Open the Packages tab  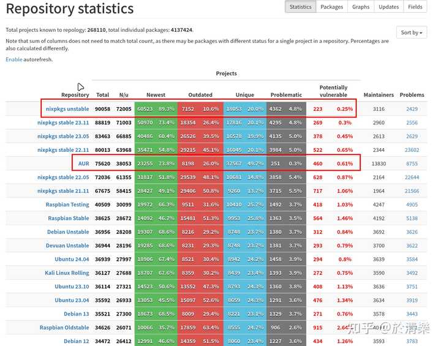pos(331,7)
